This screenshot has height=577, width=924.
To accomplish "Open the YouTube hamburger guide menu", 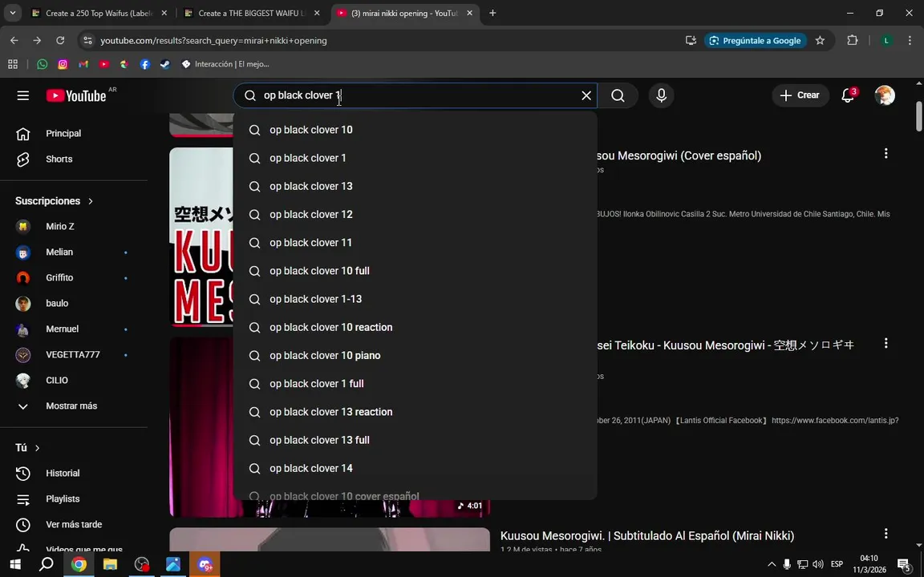I will (23, 95).
